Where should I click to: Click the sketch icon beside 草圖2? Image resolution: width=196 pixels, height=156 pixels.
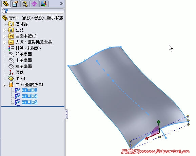tap(18, 103)
